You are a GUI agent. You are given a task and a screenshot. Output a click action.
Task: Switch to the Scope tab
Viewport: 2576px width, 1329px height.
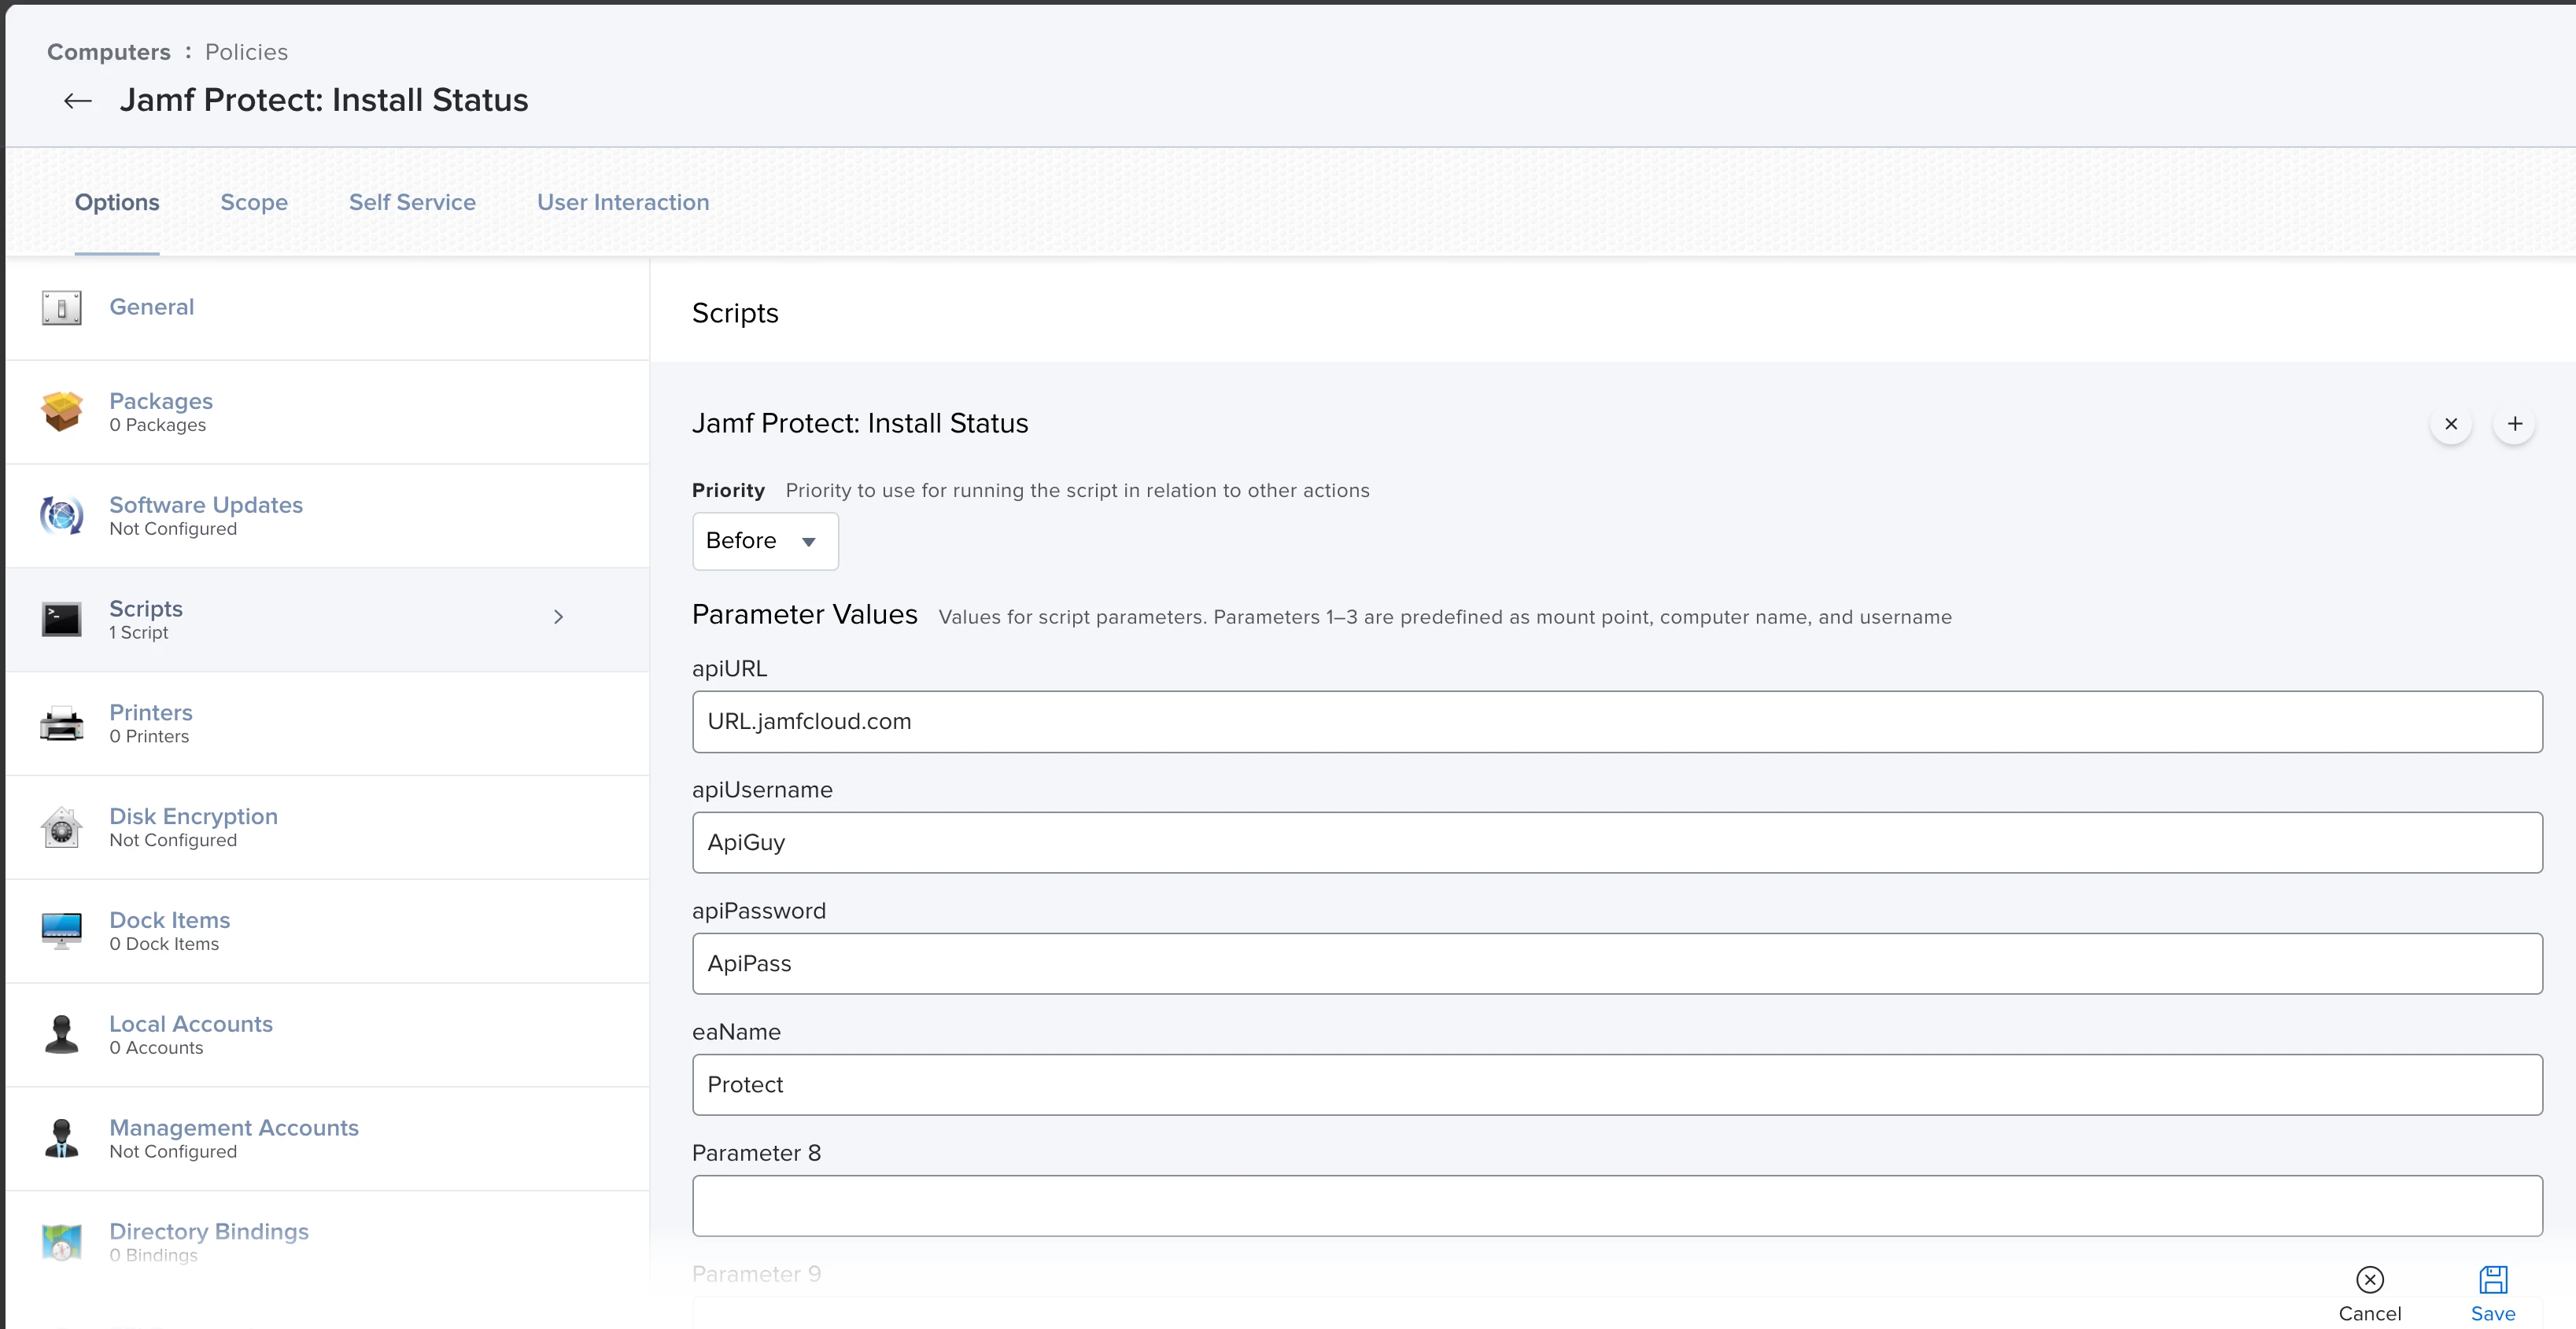(x=254, y=202)
